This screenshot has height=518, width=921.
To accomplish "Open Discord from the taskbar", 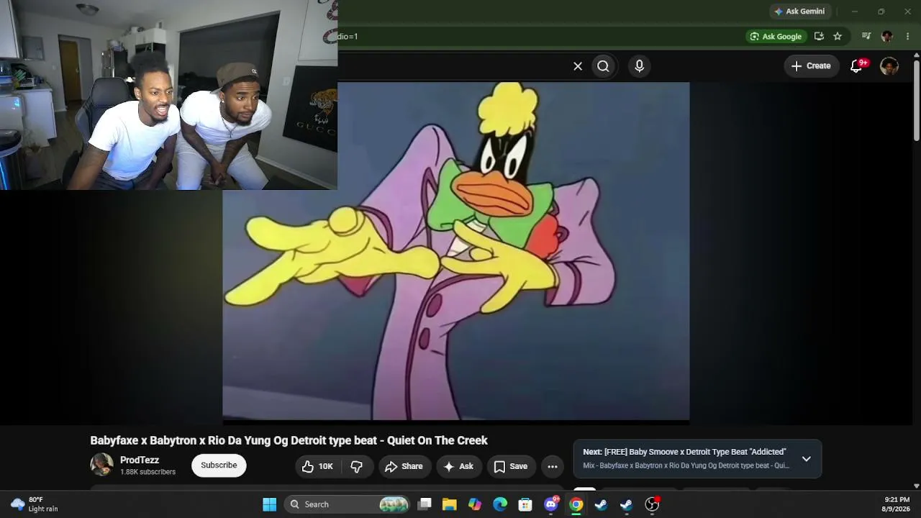I will pyautogui.click(x=551, y=504).
